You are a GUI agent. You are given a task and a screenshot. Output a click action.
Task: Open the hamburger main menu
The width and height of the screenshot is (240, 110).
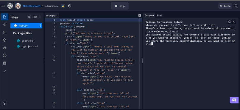pyautogui.click(x=3, y=6)
